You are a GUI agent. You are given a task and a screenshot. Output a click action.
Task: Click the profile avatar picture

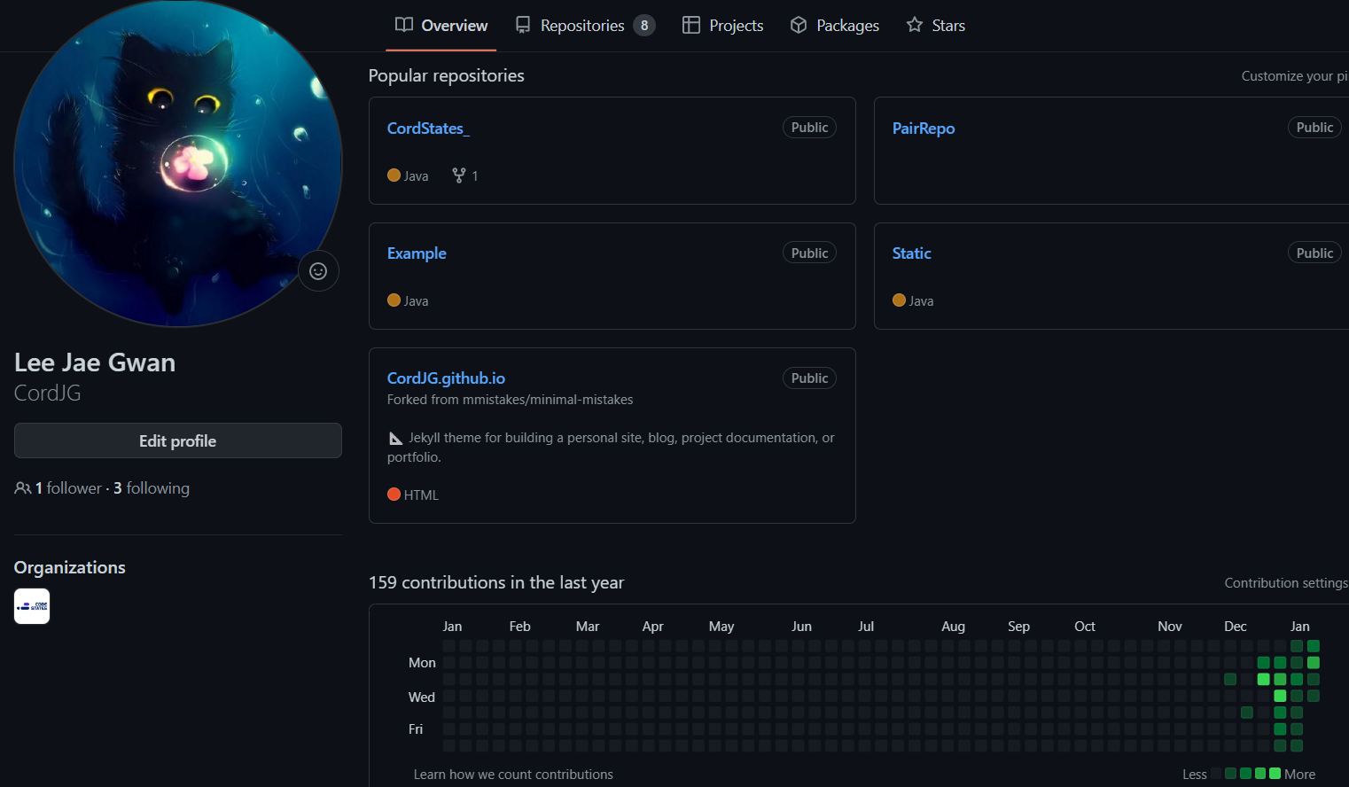tap(178, 162)
